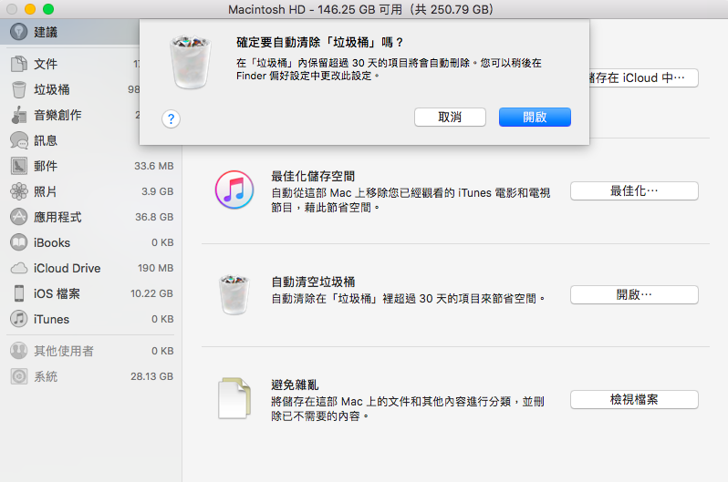Click the Photos flower icon
This screenshot has height=482, width=728.
point(19,191)
